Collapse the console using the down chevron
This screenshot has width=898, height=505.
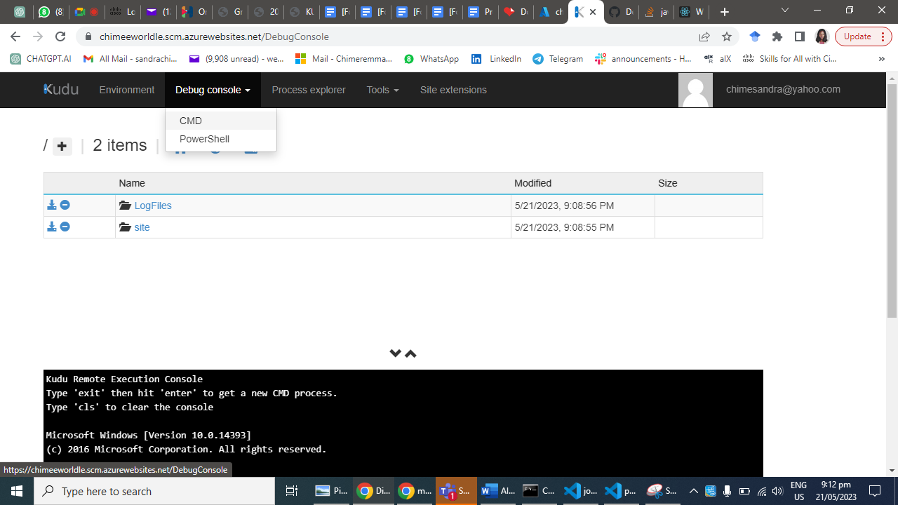(396, 353)
